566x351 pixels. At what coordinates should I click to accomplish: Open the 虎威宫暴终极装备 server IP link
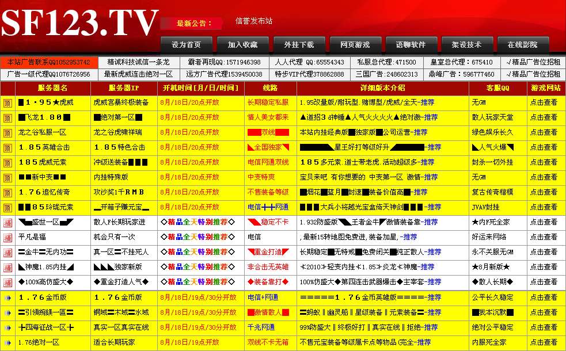tap(121, 102)
